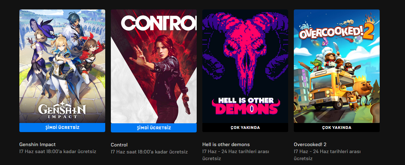Screen dimensions: 405x165
Task: Click ÇOK YAKINDA banner under Hell is Other Demons
Action: (245, 128)
